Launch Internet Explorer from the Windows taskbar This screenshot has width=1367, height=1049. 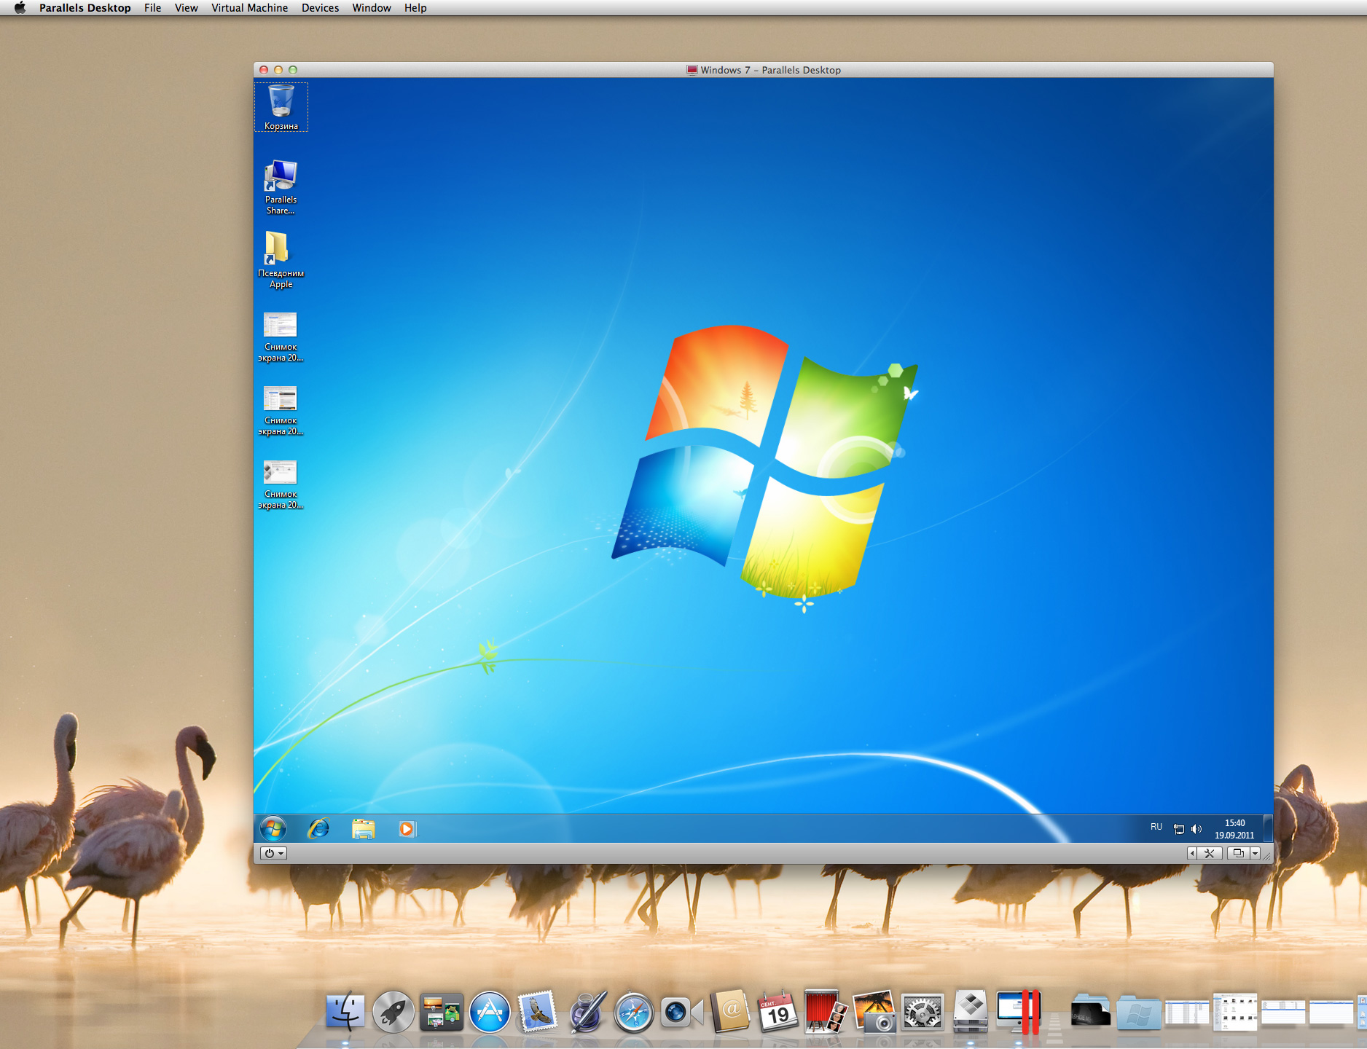tap(318, 829)
